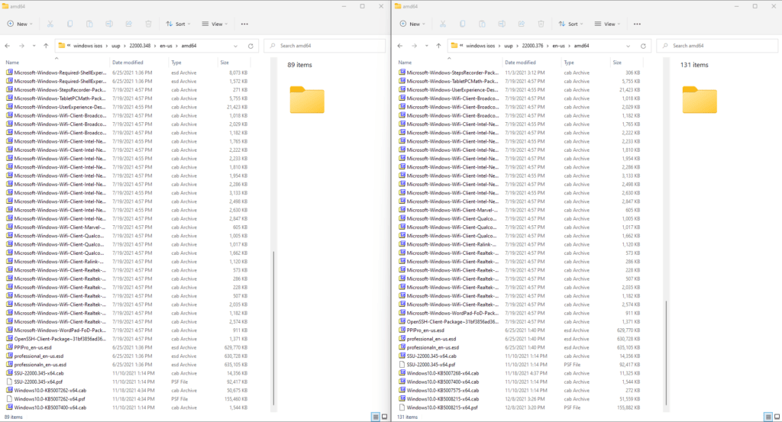Click the Delete trash icon in left window

[148, 24]
